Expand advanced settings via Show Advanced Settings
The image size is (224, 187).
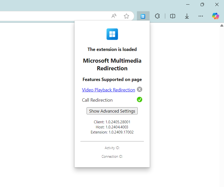[x=112, y=111]
